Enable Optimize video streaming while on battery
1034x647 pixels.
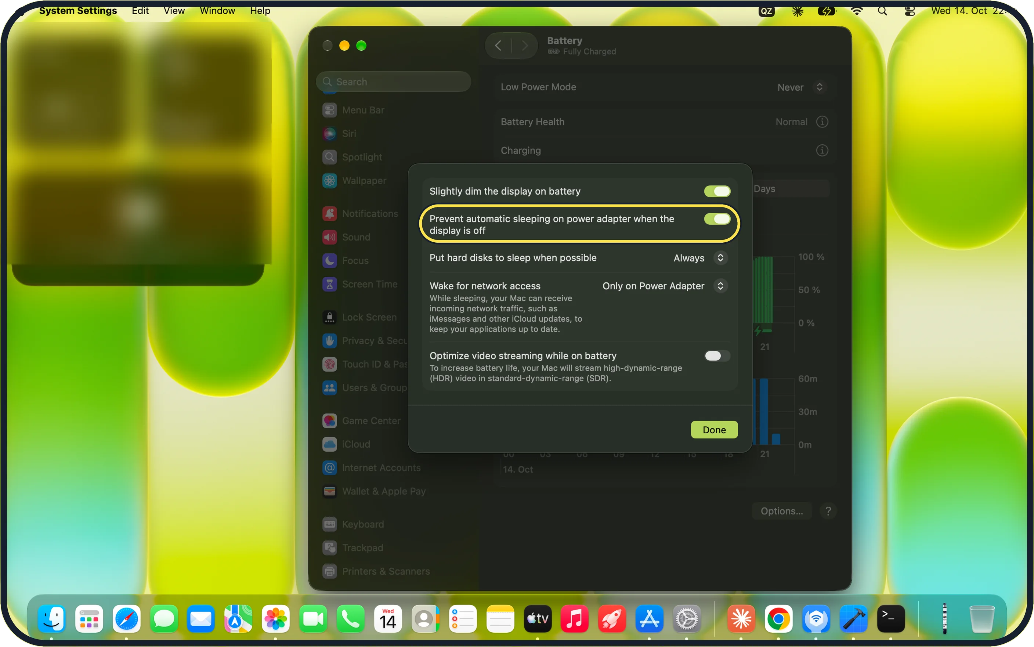click(717, 355)
